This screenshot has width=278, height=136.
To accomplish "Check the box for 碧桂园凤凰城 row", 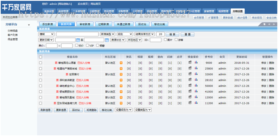I will tap(40, 97).
